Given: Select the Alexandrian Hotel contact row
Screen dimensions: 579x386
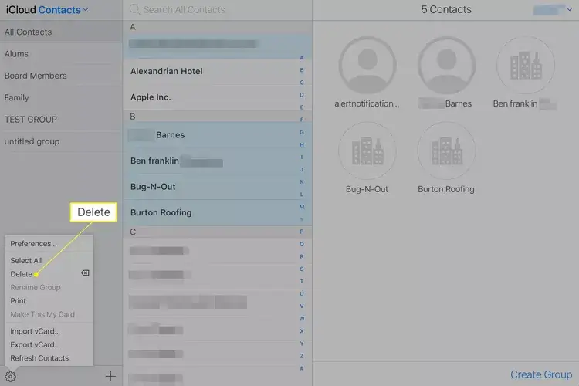Looking at the screenshot, I should click(218, 71).
